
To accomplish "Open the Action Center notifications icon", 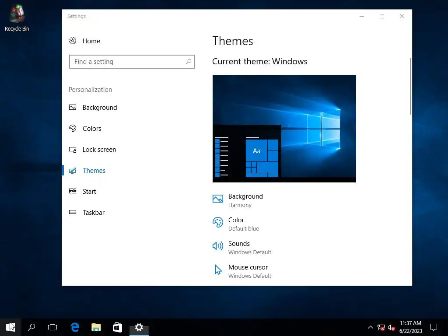I will tap(434, 327).
